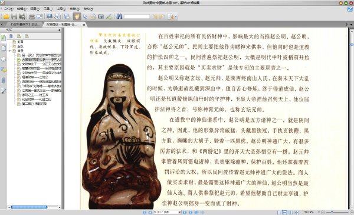Collapse the bookmarks panel with header arrow
354x215 pixels.
click(60, 30)
